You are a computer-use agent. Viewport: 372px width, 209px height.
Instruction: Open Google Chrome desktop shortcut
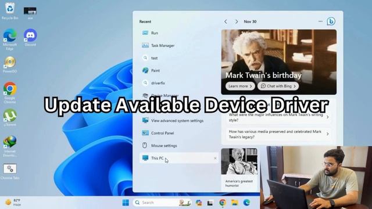(10, 93)
